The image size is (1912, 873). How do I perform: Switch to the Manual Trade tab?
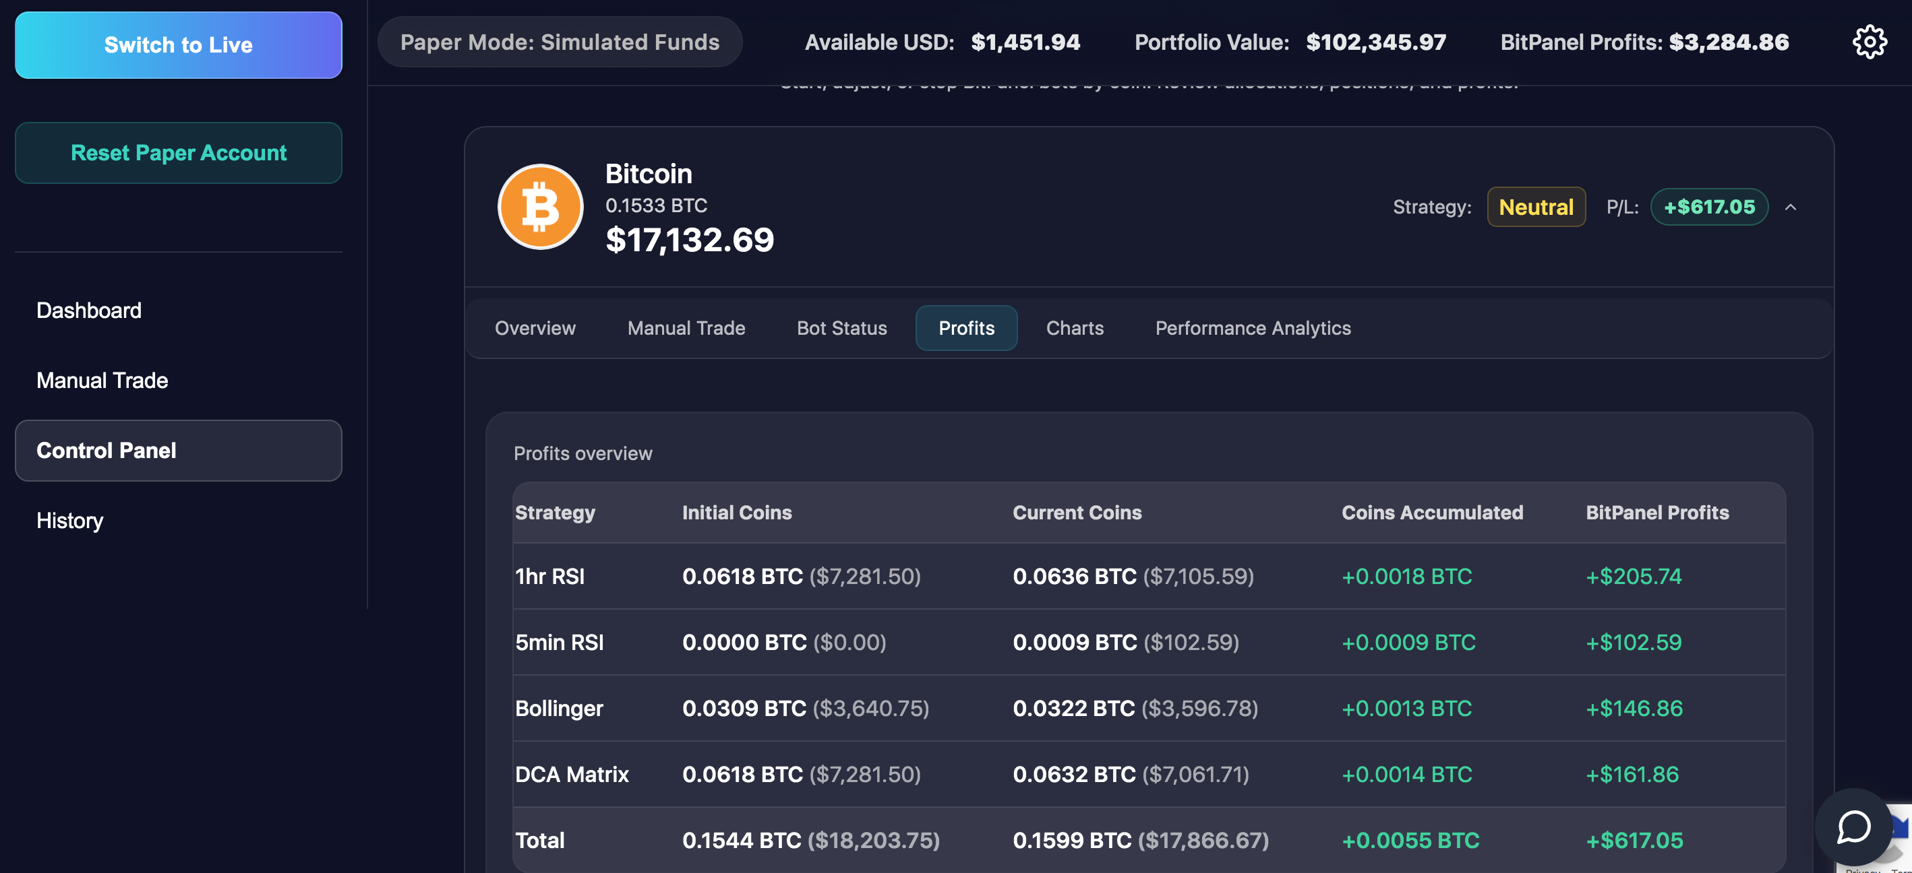click(686, 328)
